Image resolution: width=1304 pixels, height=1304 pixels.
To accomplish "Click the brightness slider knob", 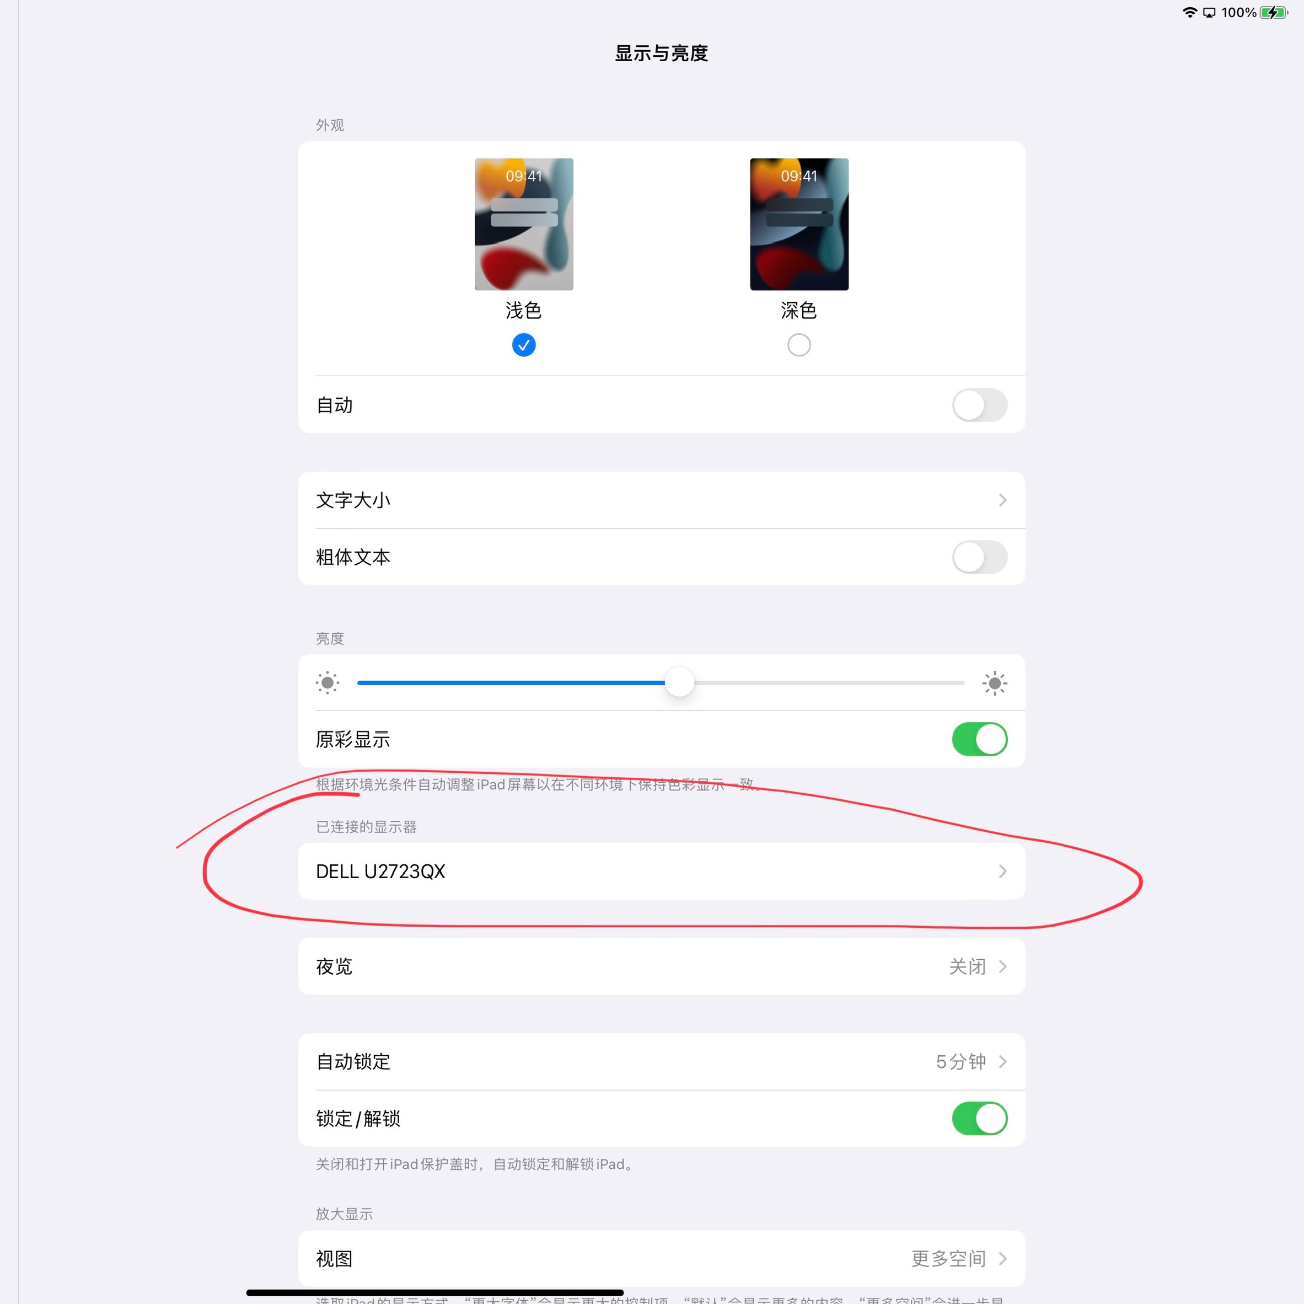I will (679, 683).
